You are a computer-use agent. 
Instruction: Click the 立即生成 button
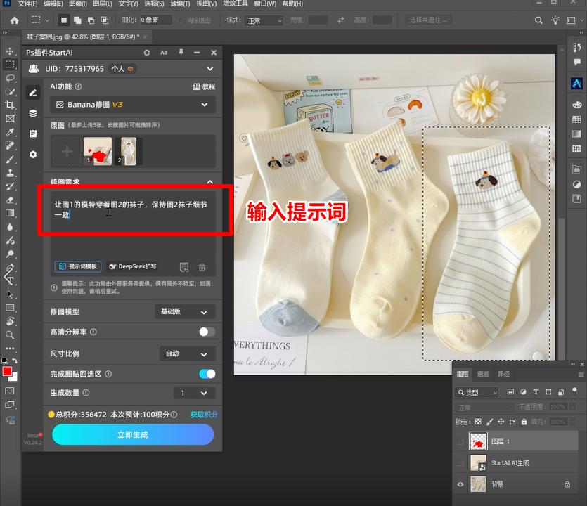pos(133,434)
